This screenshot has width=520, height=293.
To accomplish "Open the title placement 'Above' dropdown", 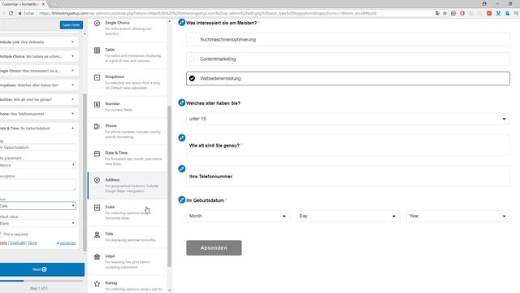I will [x=38, y=165].
